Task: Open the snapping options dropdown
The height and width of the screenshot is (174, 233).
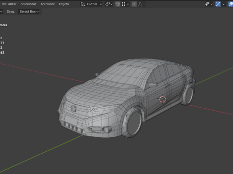Action: [x=125, y=4]
